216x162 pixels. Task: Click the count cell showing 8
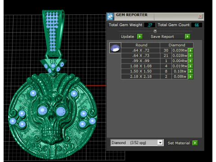(166, 71)
